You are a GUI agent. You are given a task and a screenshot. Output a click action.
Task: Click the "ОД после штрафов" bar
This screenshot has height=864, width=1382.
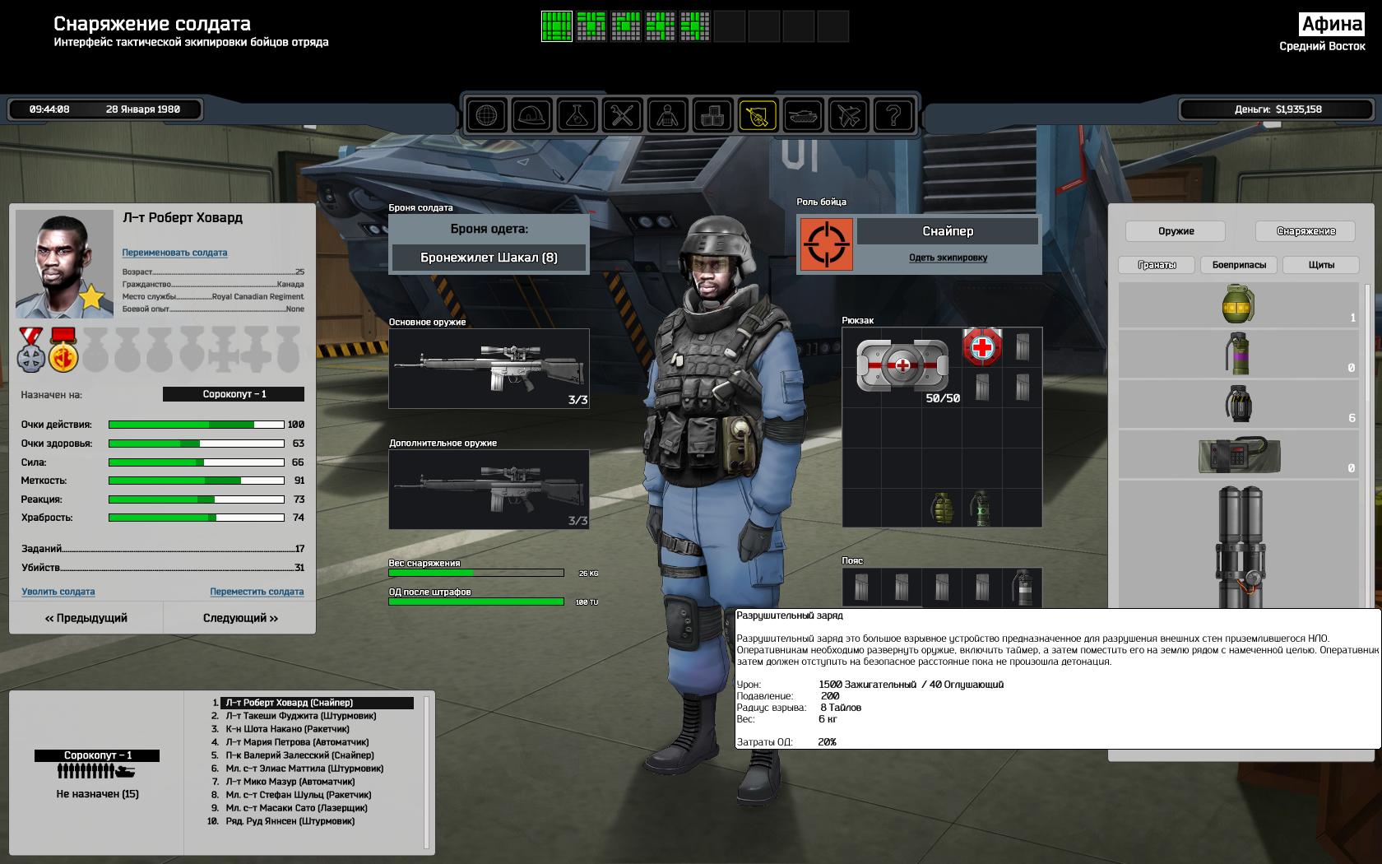pos(475,602)
